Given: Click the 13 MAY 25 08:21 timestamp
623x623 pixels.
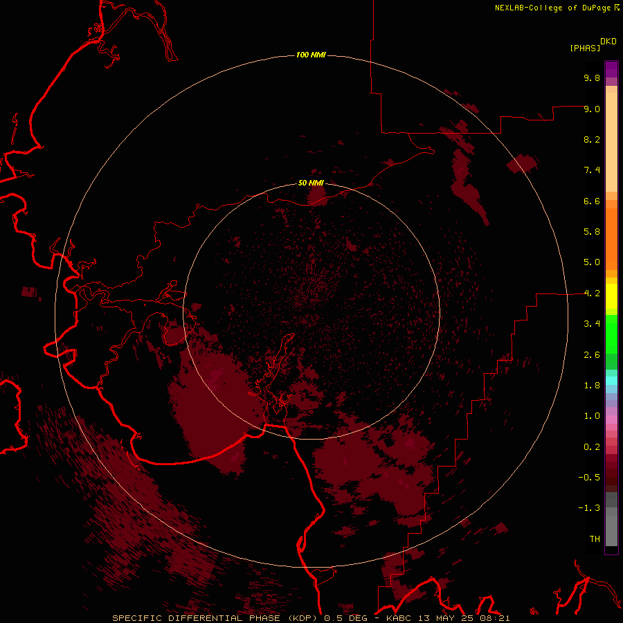Looking at the screenshot, I should 462,618.
